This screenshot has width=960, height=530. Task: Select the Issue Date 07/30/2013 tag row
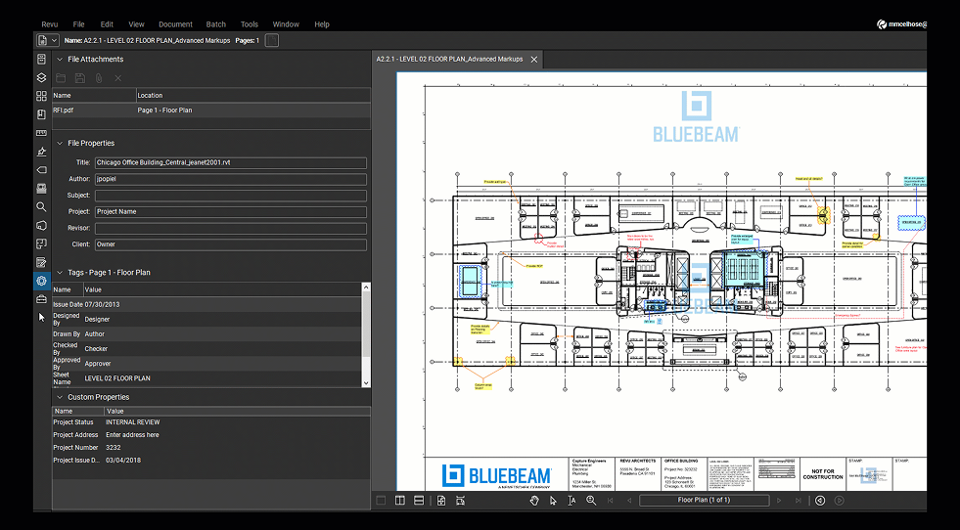(x=206, y=304)
